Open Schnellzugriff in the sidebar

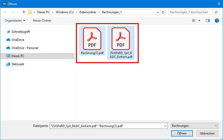tap(21, 32)
